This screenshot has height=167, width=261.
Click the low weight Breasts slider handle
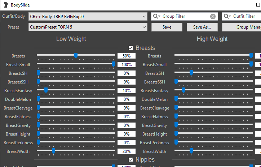click(76, 56)
